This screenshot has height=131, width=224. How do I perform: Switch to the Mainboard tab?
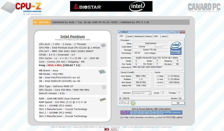[139, 36]
